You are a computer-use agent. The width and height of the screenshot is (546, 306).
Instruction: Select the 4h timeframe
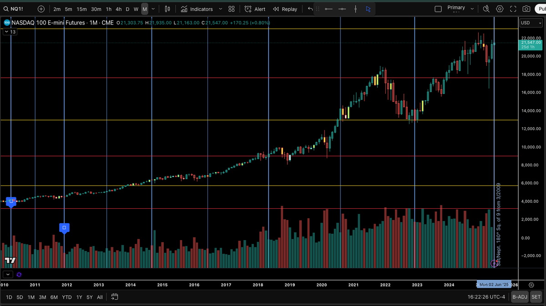tap(118, 9)
